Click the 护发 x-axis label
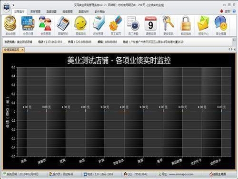The image size is (238, 179). [101, 161]
